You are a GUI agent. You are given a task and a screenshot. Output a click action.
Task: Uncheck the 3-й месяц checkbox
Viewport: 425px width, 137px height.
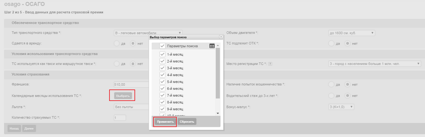pos(162,68)
